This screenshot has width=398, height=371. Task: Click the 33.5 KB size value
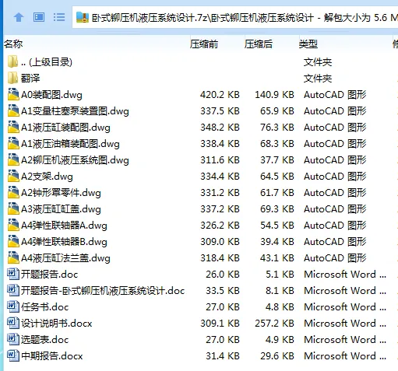tap(223, 291)
